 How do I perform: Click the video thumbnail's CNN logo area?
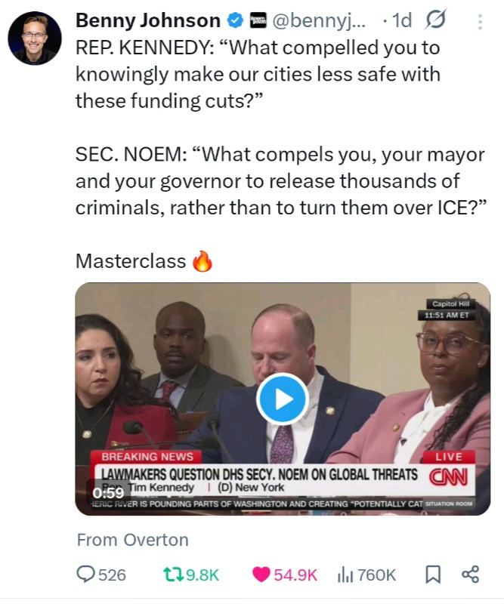coord(448,477)
